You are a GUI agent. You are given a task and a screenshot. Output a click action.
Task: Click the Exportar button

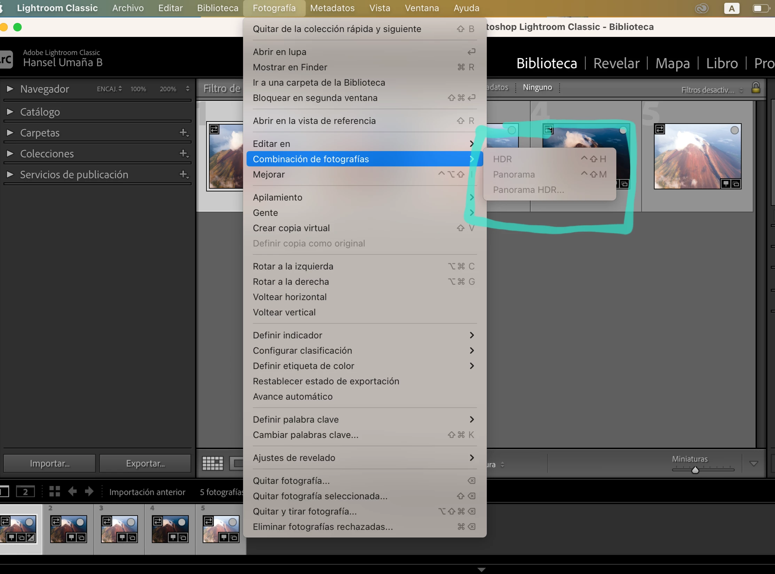point(145,463)
